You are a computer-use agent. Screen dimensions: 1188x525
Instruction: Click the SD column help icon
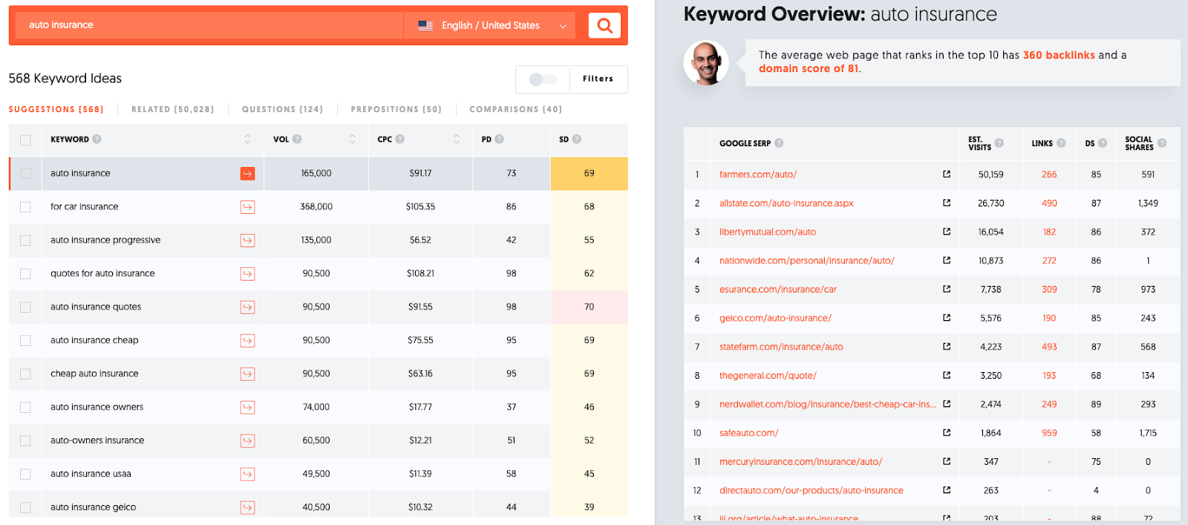pyautogui.click(x=577, y=139)
